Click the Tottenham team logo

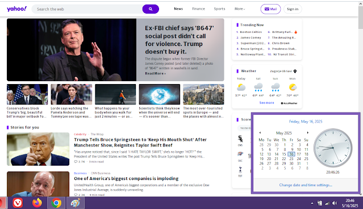pos(240,170)
